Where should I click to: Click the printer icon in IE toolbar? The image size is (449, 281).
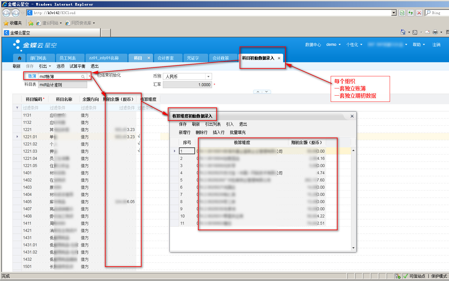[435, 32]
